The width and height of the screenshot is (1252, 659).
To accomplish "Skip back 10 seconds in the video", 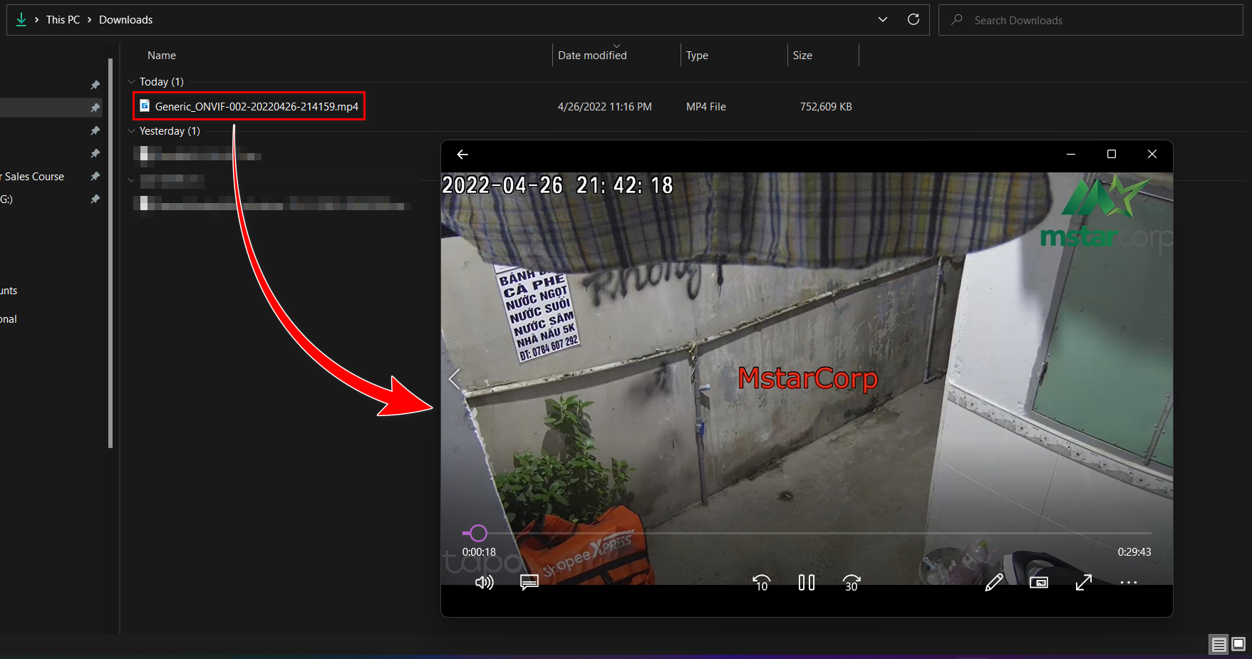I will (x=761, y=582).
